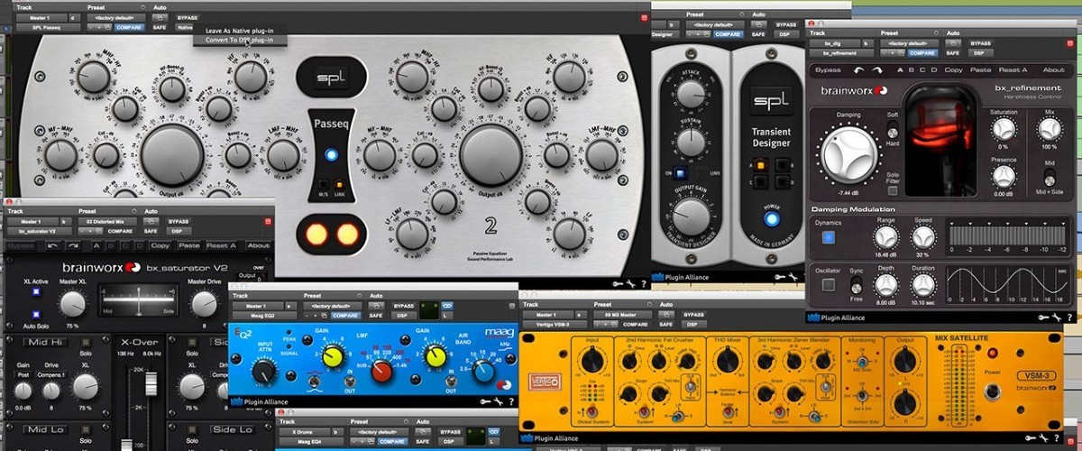Click the Bypass button in the bx_refinement toolbar
This screenshot has width=1082, height=451.
pos(828,70)
